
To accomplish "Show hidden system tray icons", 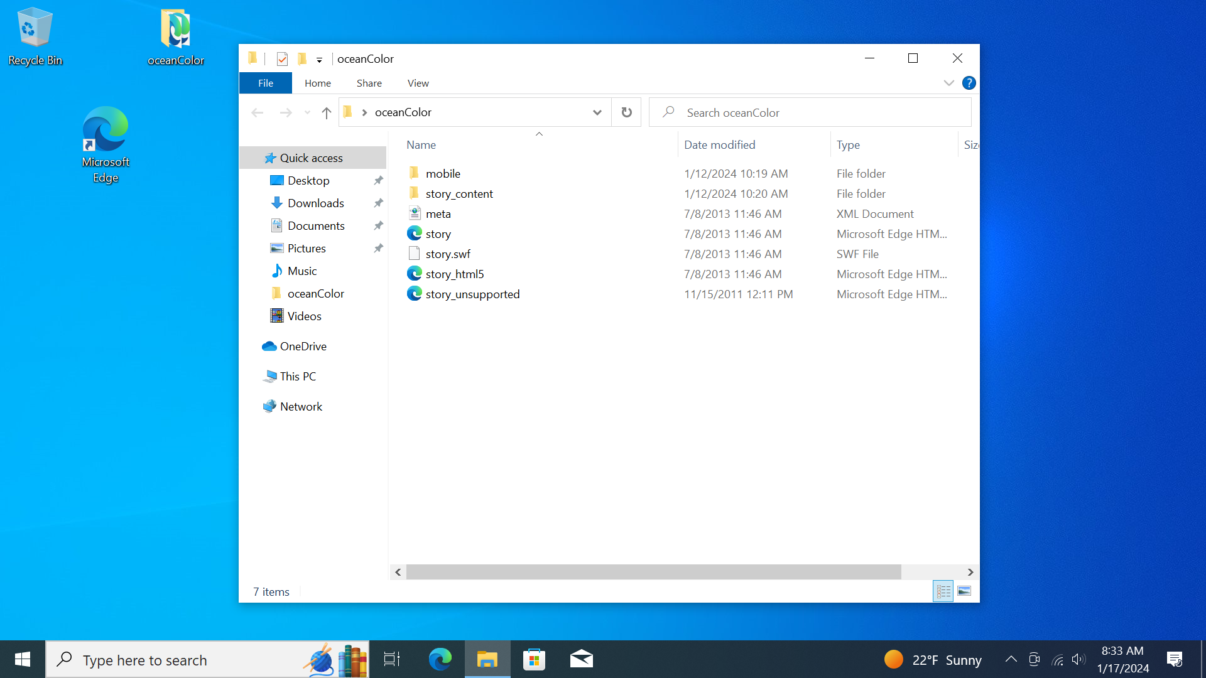I will click(x=1011, y=659).
